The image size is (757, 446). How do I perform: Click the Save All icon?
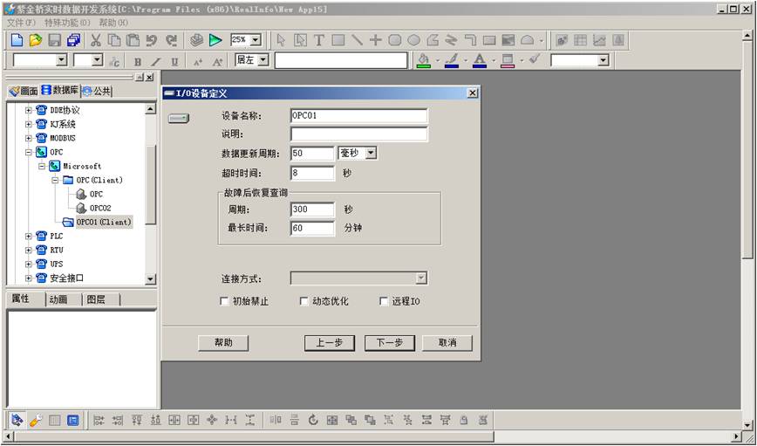[x=73, y=40]
